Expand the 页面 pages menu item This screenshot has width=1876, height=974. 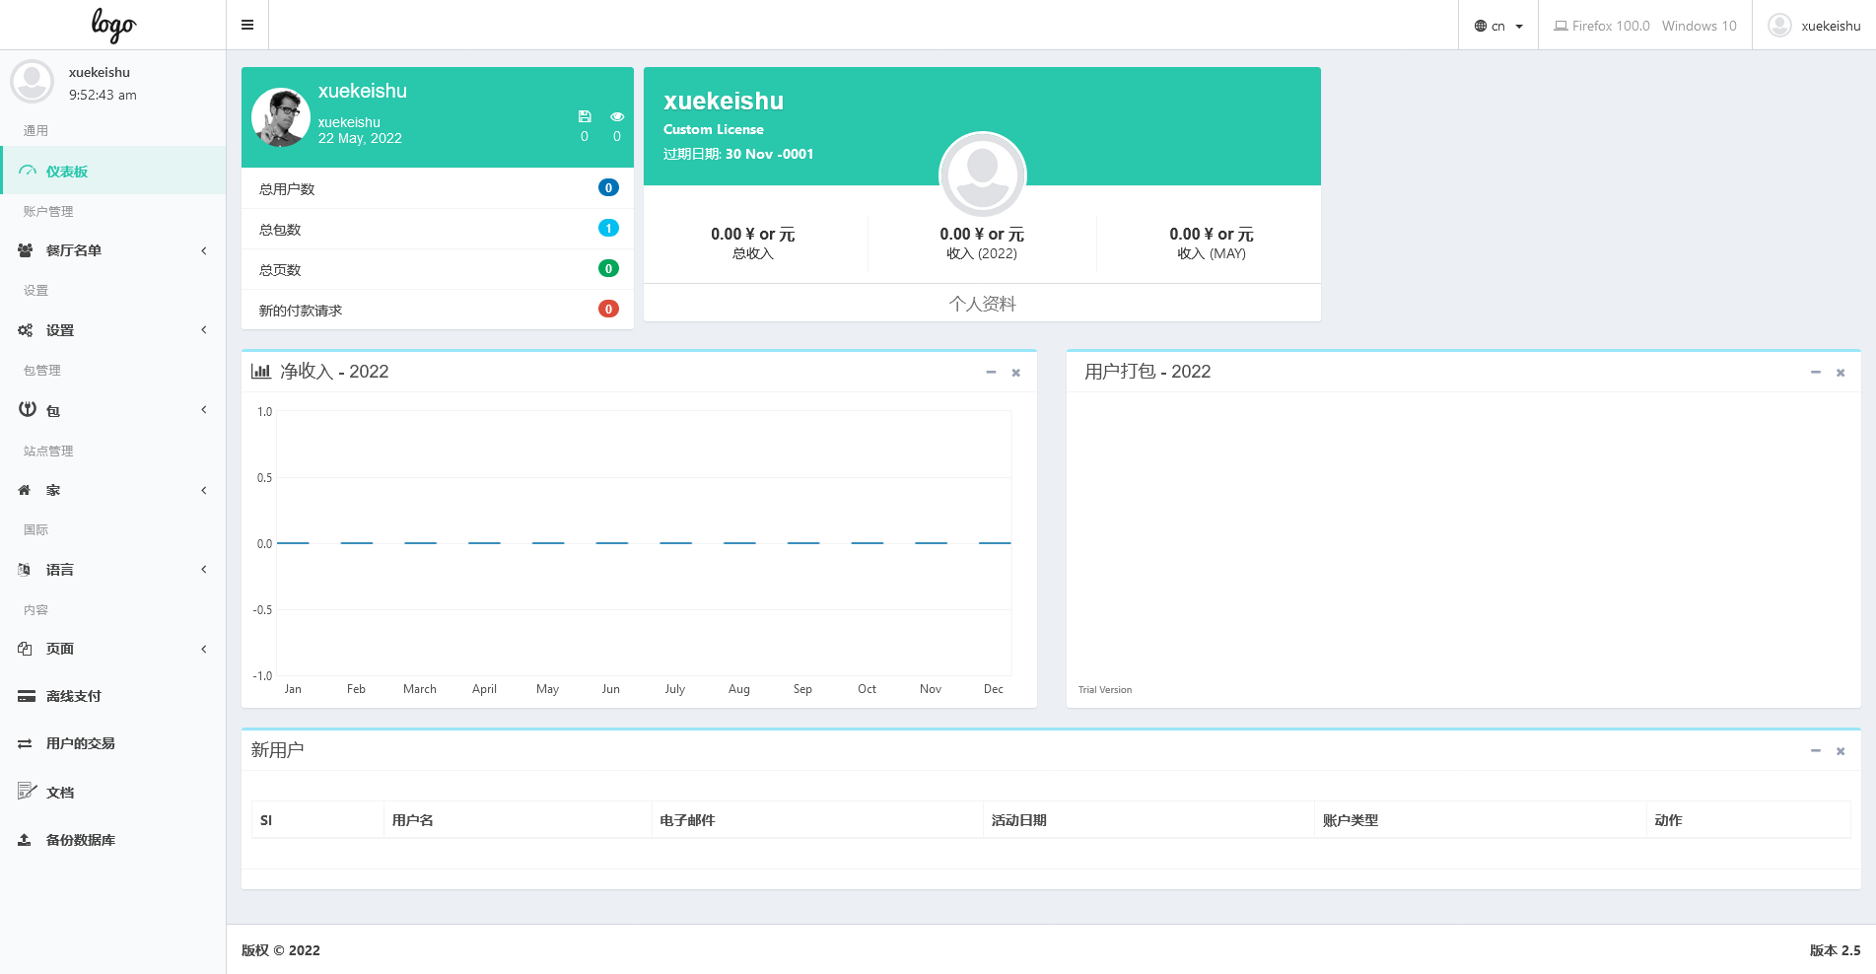tap(112, 649)
